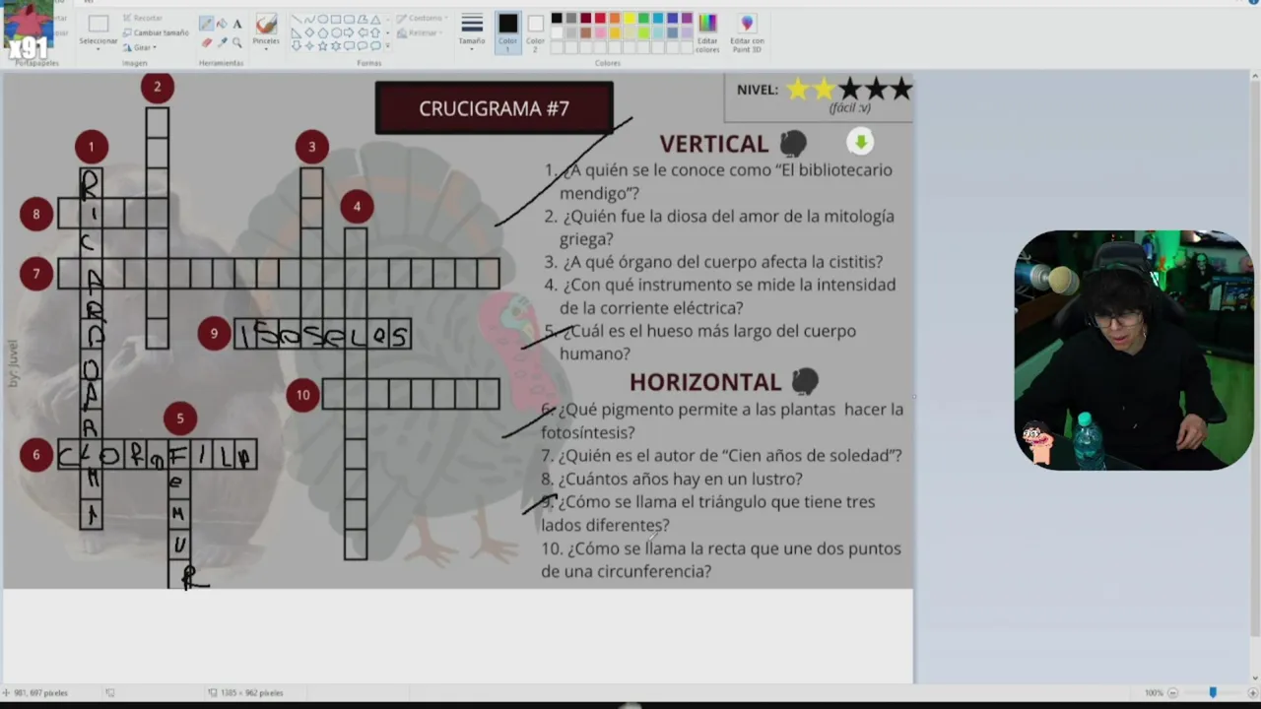Choose the Curve shape
1261x709 pixels.
pyautogui.click(x=309, y=20)
